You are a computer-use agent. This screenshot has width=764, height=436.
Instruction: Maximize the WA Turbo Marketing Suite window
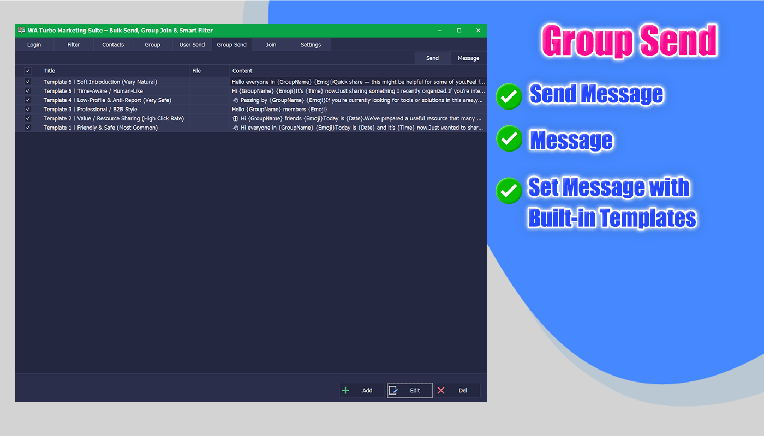(x=459, y=31)
